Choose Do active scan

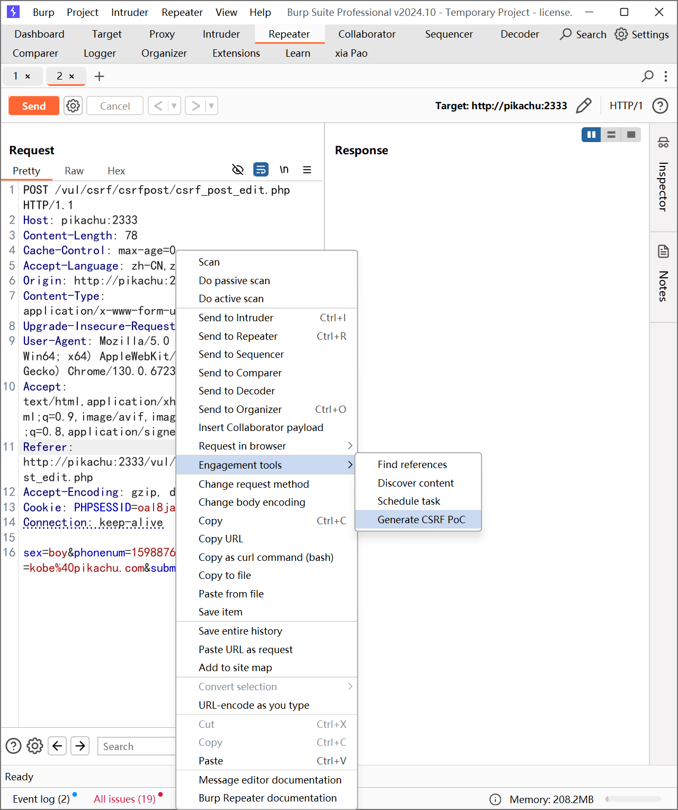(x=266, y=298)
